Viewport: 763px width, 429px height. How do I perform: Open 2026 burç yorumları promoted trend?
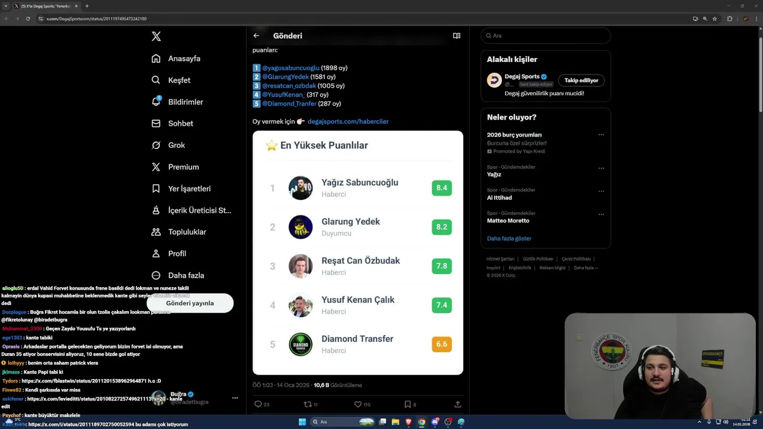(x=514, y=135)
